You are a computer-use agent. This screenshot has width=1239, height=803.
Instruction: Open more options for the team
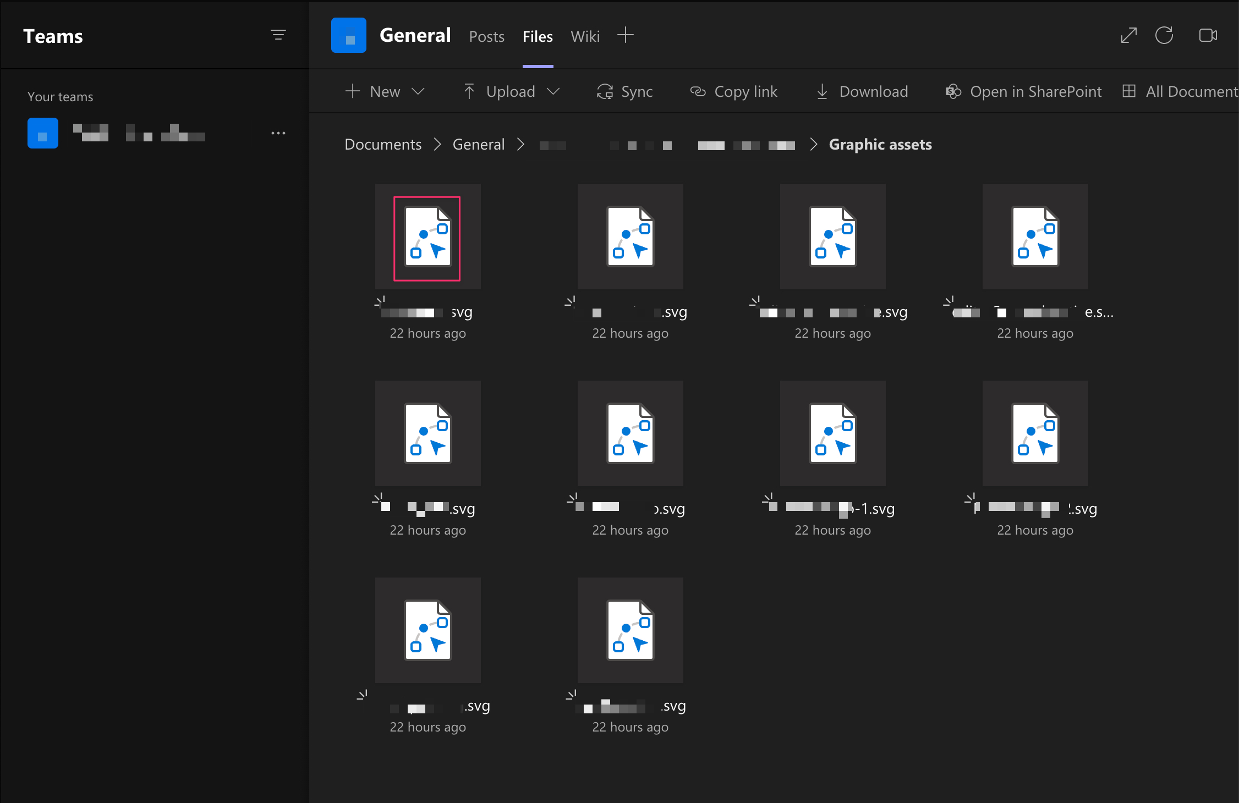[279, 133]
